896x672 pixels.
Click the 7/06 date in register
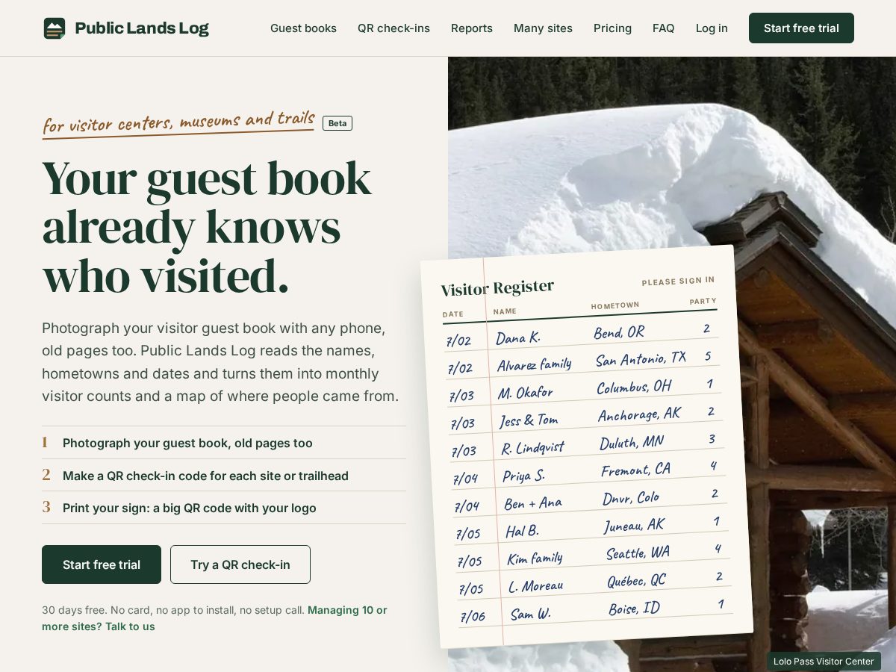[473, 617]
